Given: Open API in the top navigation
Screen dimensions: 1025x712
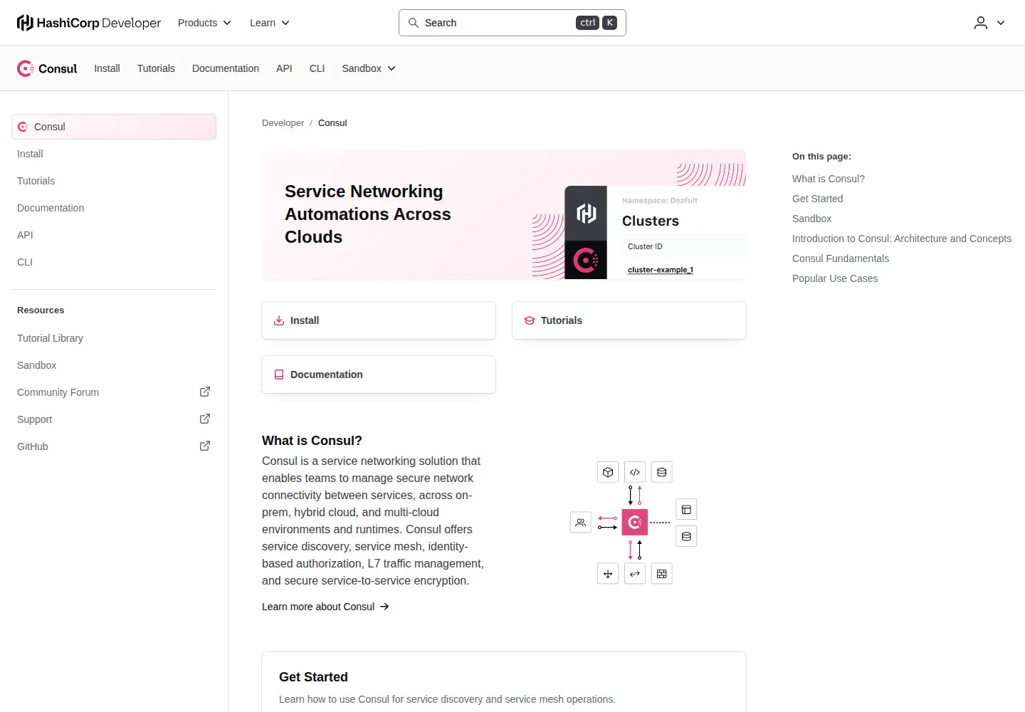Looking at the screenshot, I should (x=284, y=68).
